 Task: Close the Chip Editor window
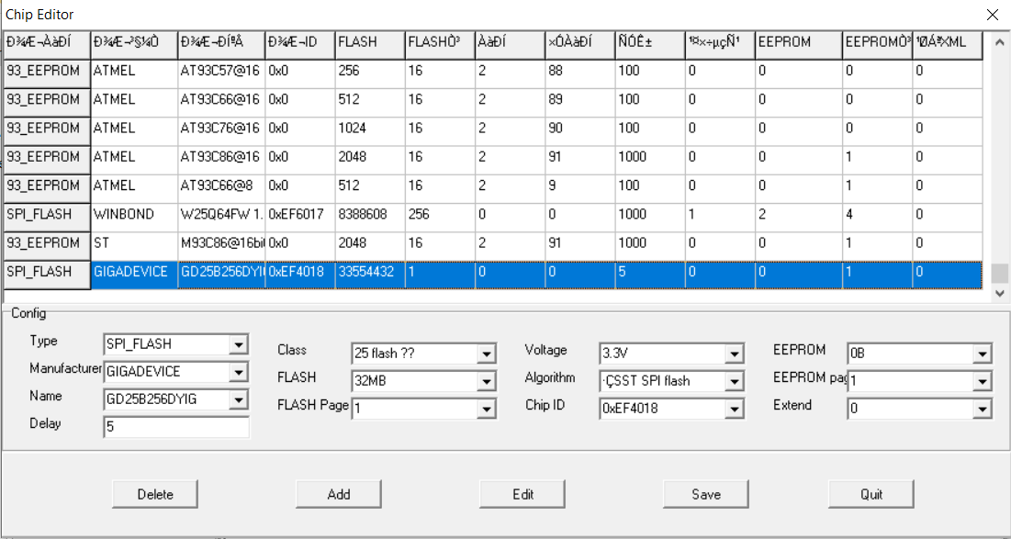pos(993,14)
